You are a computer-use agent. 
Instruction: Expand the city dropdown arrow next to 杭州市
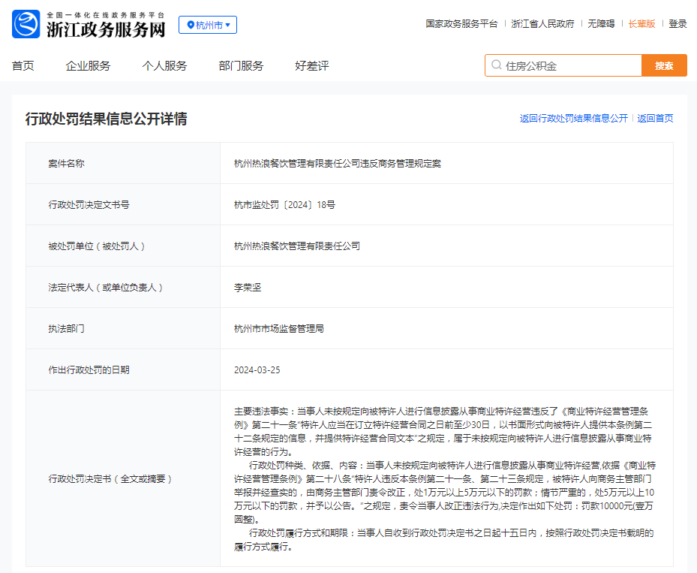pyautogui.click(x=227, y=25)
